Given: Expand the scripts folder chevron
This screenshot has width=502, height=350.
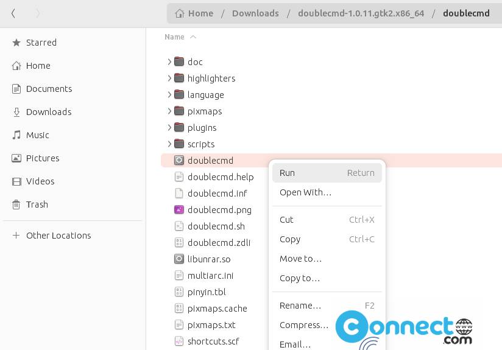Looking at the screenshot, I should (169, 144).
